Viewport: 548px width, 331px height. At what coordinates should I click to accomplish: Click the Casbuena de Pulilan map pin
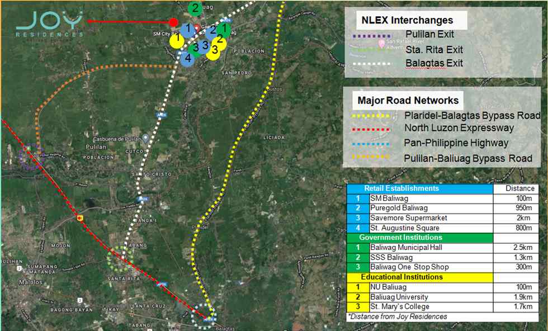click(x=145, y=138)
